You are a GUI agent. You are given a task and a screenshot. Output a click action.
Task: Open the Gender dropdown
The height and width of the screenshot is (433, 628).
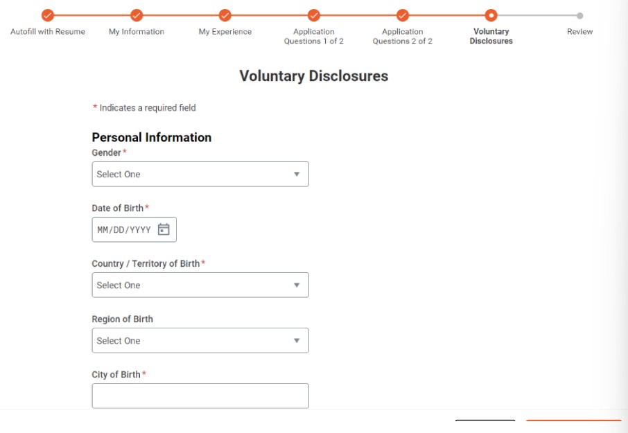coord(200,174)
